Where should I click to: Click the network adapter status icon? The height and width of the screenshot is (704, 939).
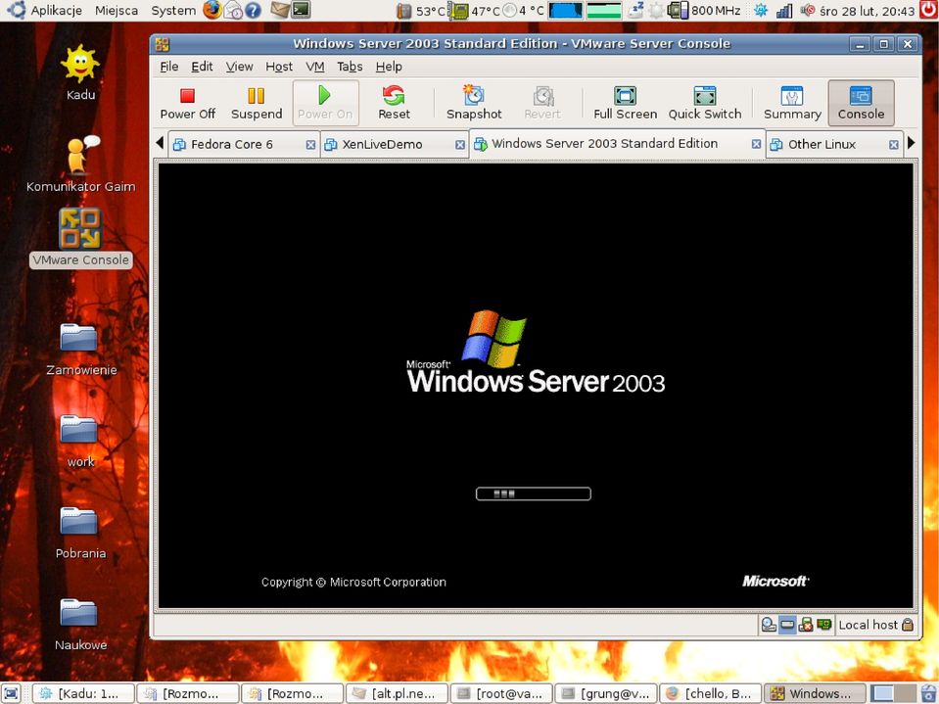tap(824, 625)
